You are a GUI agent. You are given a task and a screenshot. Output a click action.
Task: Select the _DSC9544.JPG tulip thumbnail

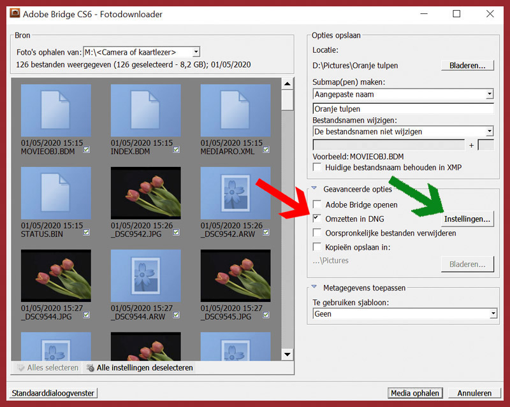point(56,276)
